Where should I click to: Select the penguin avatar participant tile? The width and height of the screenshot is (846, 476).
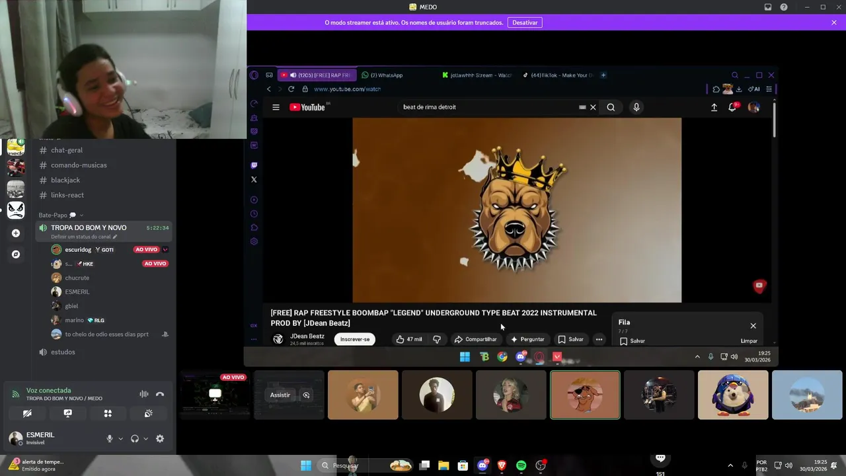pos(733,395)
